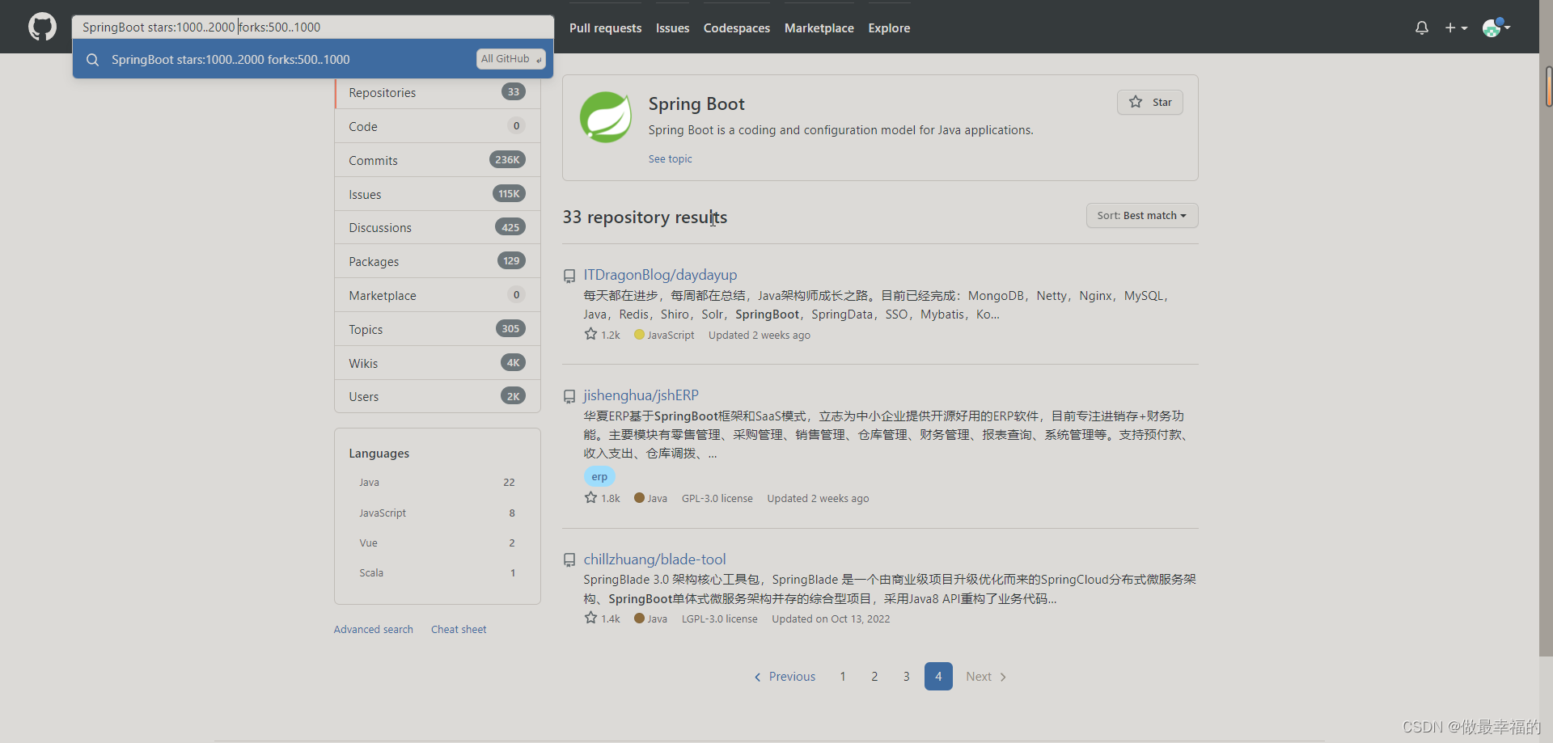Click the GPL-3.0 license text of jshERP
Image resolution: width=1553 pixels, height=743 pixels.
pos(717,499)
